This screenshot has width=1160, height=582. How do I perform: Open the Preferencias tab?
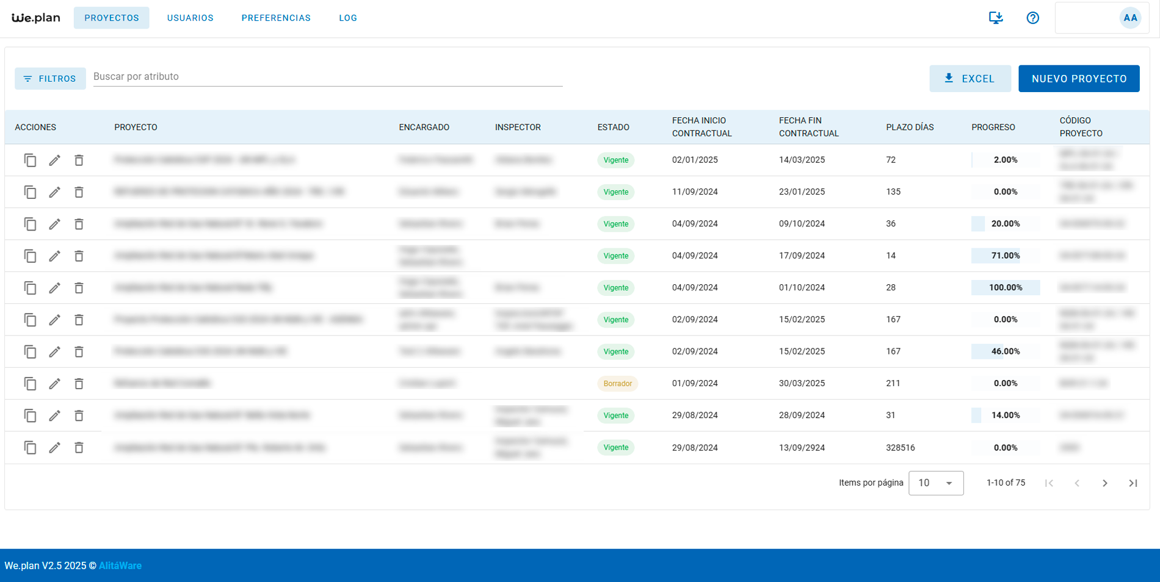coord(276,18)
